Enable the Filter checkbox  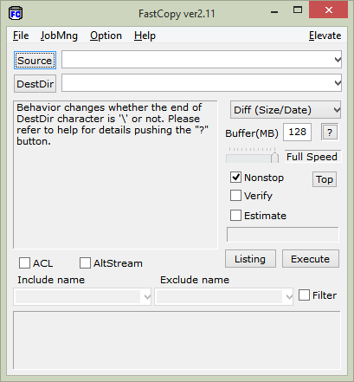(x=304, y=295)
